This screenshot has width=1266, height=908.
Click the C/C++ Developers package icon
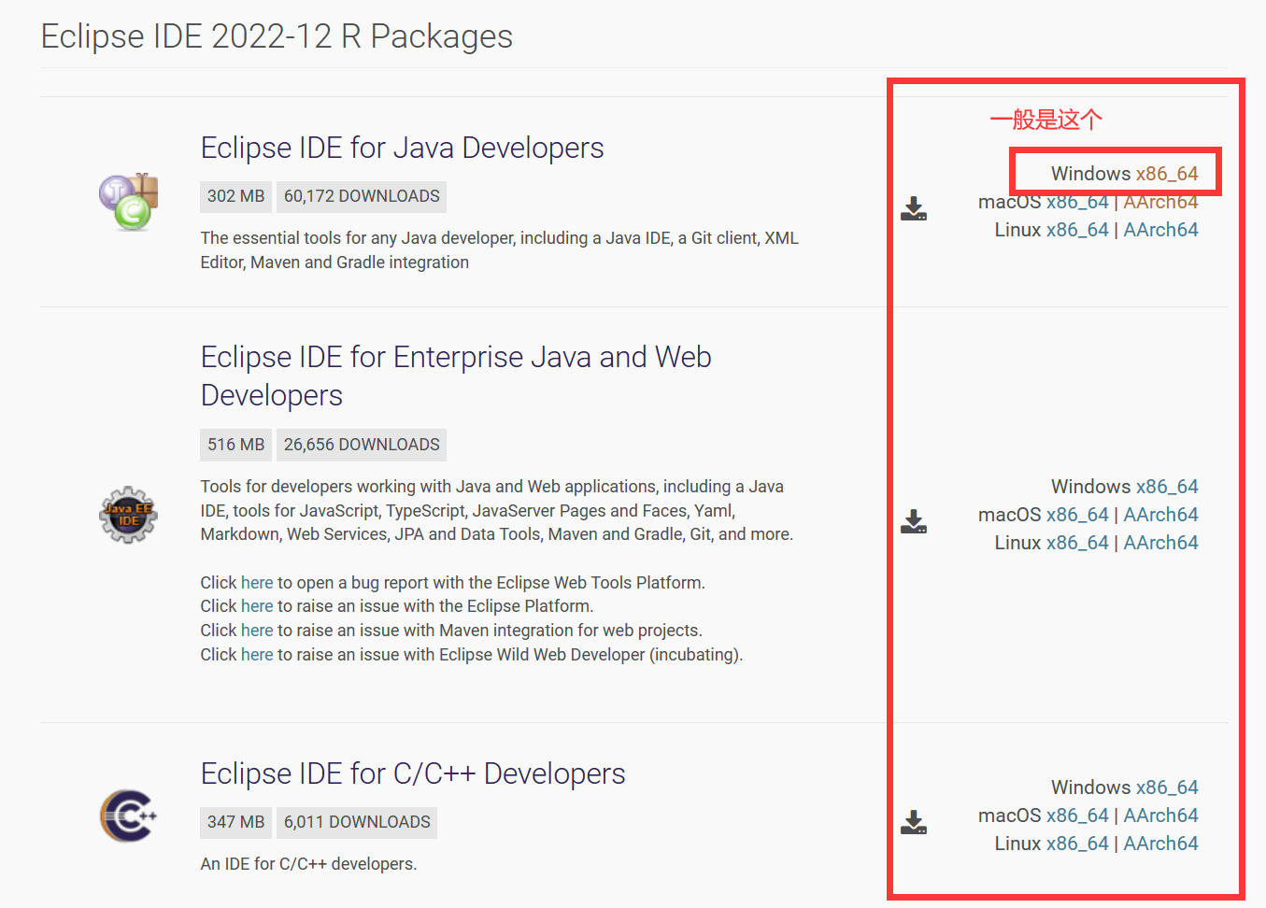[x=129, y=816]
